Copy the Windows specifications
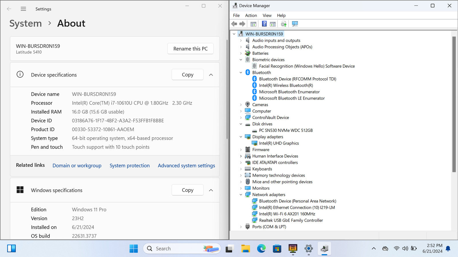Viewport: 458px width, 257px height. (x=187, y=190)
